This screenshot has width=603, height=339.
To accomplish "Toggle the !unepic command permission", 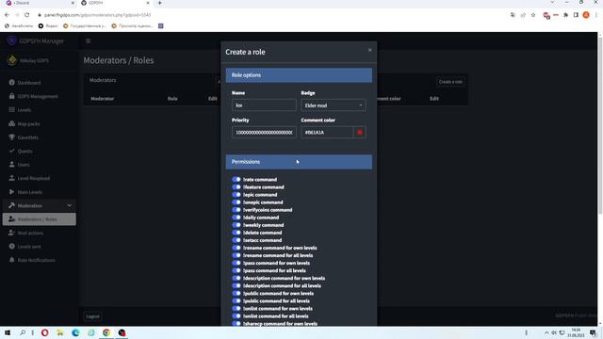I will pyautogui.click(x=236, y=202).
